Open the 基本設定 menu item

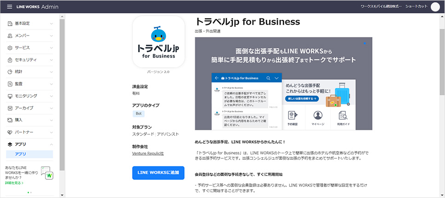pos(29,23)
